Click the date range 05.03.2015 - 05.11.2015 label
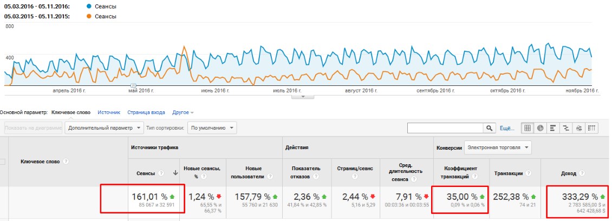The image size is (612, 221). (x=36, y=16)
